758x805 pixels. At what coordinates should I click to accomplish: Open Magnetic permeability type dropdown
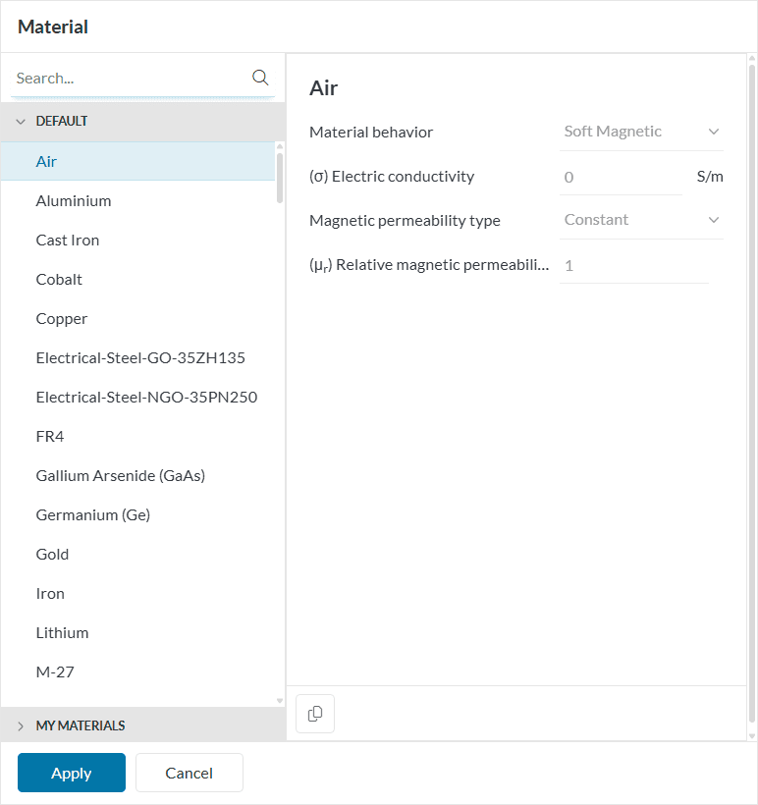[640, 220]
